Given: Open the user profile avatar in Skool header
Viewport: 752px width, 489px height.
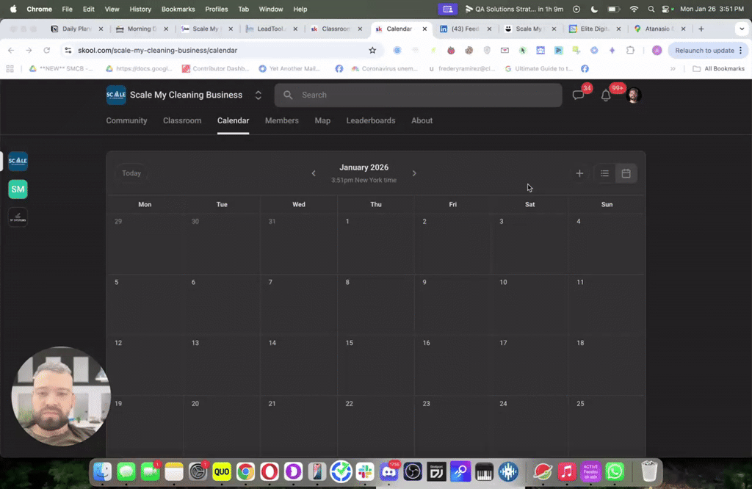Looking at the screenshot, I should (x=634, y=95).
